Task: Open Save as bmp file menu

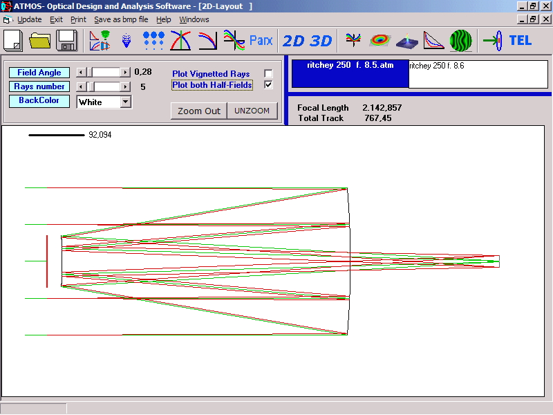Action: pyautogui.click(x=122, y=19)
